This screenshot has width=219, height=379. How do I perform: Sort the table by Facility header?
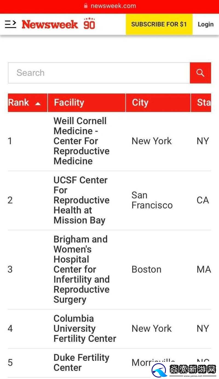coord(69,103)
